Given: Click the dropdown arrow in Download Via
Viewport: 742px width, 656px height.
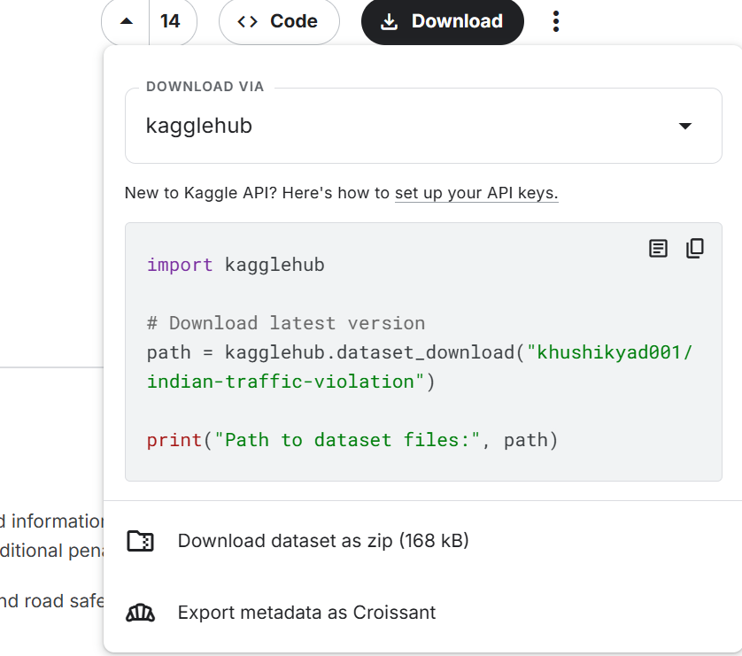Looking at the screenshot, I should coord(684,126).
